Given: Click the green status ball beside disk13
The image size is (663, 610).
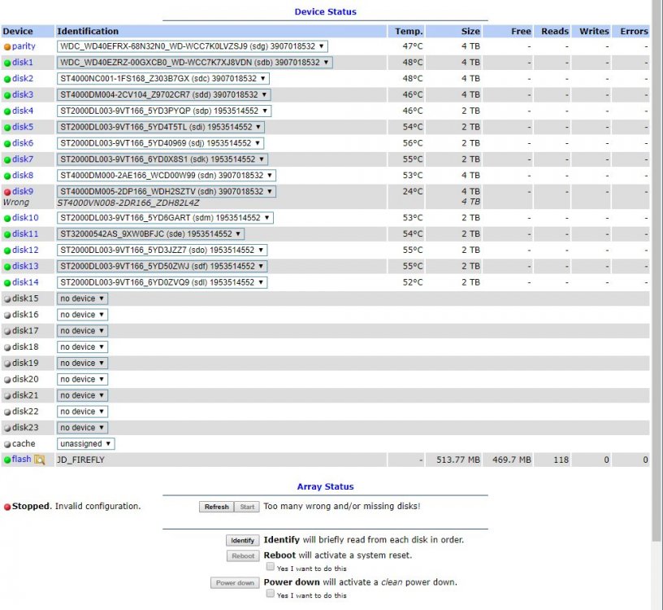Looking at the screenshot, I should 7,267.
